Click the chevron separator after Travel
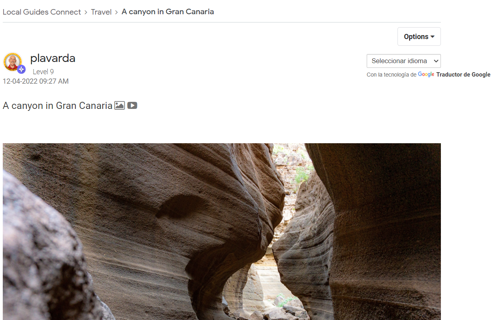This screenshot has width=493, height=320. click(x=116, y=12)
